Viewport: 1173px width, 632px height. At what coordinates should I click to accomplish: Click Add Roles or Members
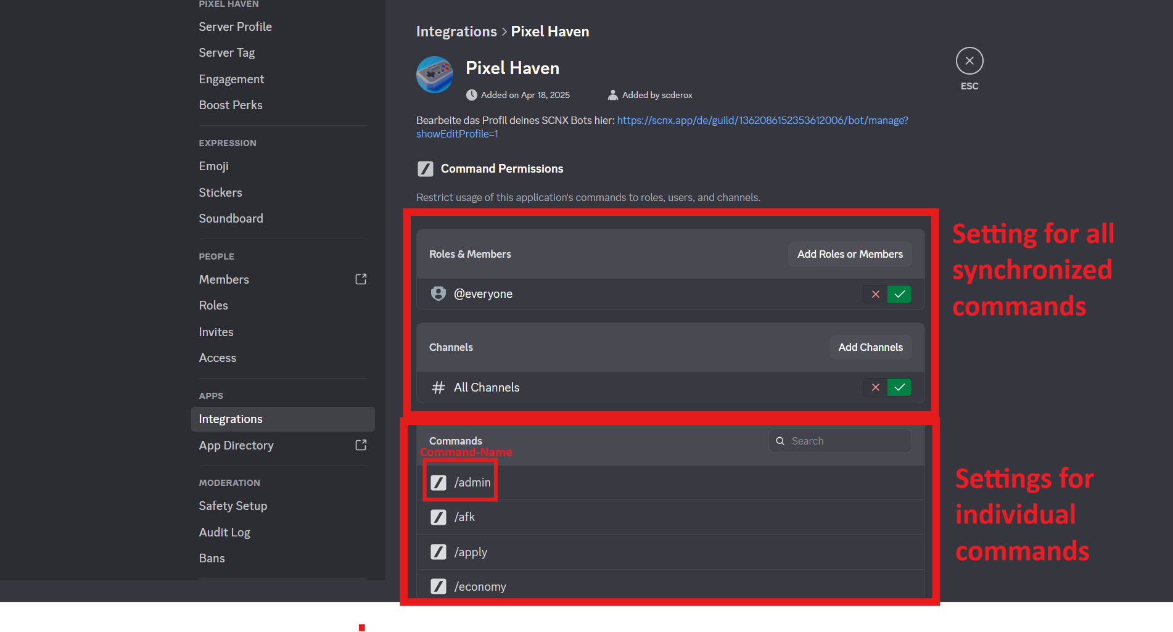(x=849, y=253)
